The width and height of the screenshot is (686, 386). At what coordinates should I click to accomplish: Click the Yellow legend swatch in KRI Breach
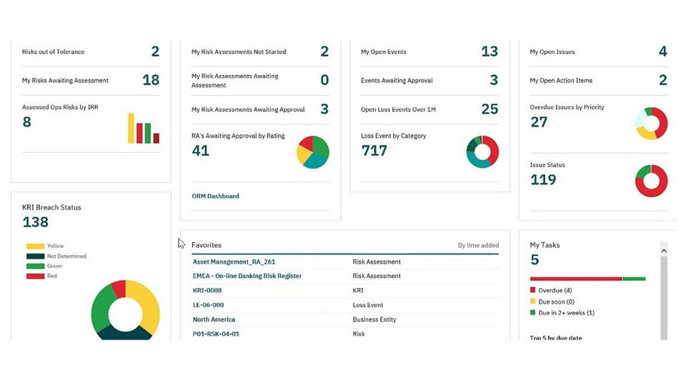[x=36, y=247]
